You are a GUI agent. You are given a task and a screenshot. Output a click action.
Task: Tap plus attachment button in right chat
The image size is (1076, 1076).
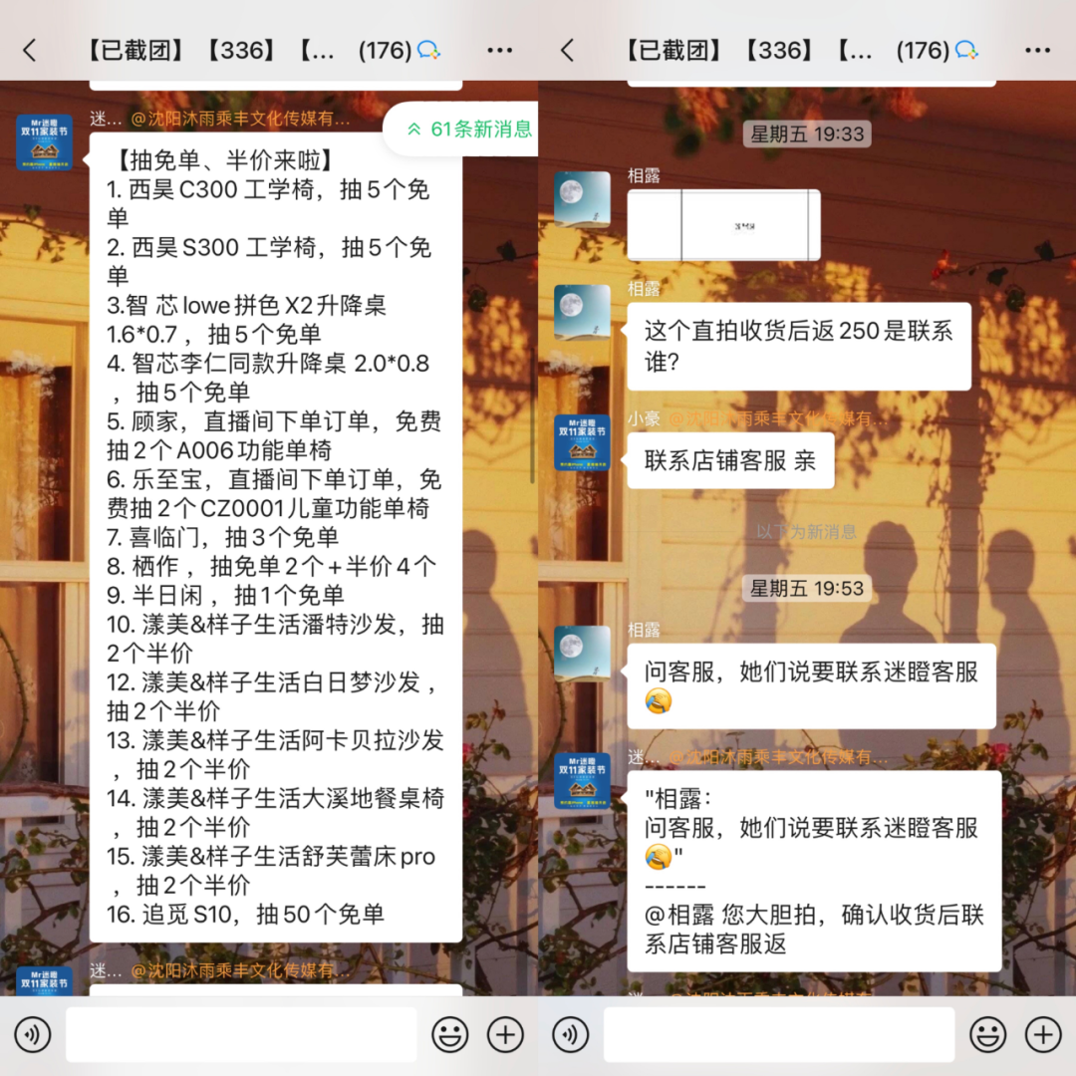1043,1035
